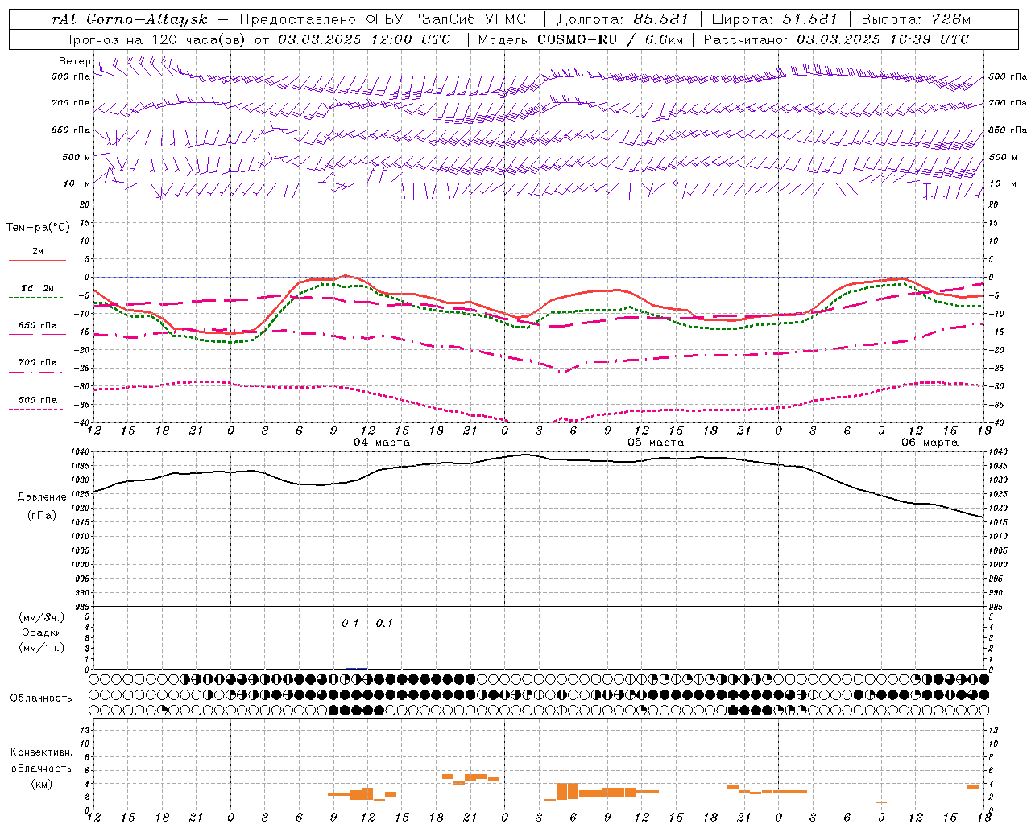Click 'Рассчитано: 03.03.2025 16:39 UTC' timestamp
Viewport: 1031px width, 824px height.
tap(836, 39)
